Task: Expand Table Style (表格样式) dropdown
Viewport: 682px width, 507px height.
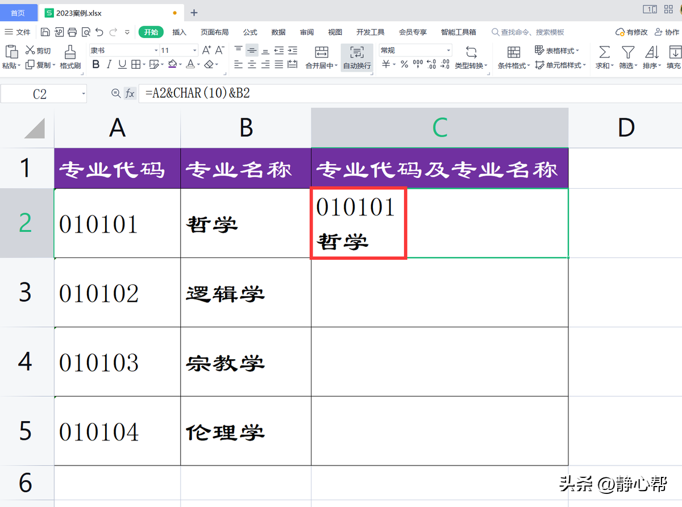Action: point(577,51)
